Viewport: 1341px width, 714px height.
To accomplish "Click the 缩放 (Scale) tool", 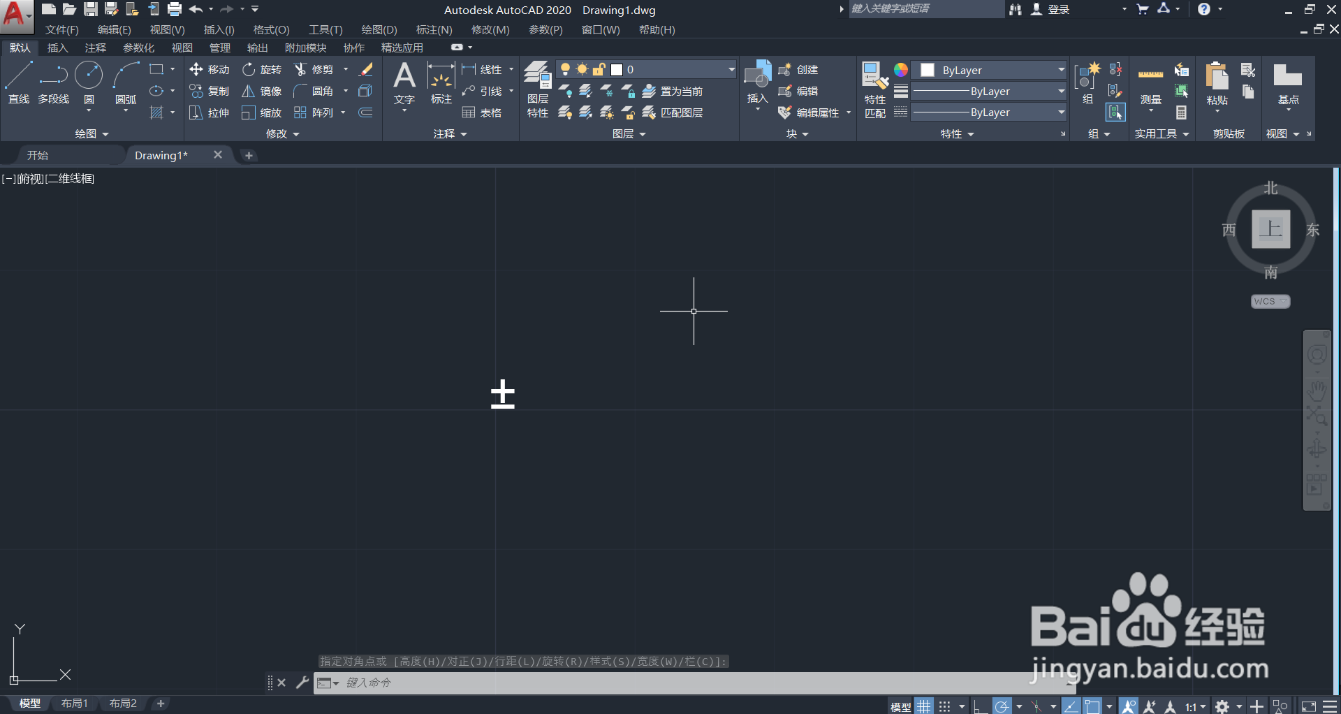I will 262,113.
